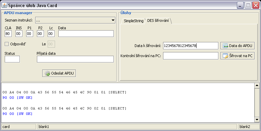Click the icon on Data do APDU button
Viewport: 261px width, 131px height.
pyautogui.click(x=225, y=46)
